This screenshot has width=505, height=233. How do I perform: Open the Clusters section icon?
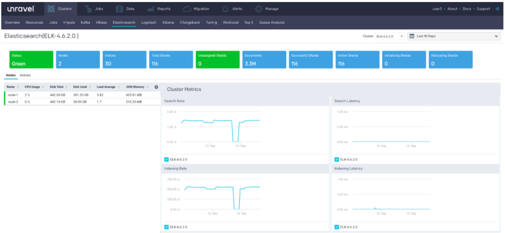click(x=51, y=9)
